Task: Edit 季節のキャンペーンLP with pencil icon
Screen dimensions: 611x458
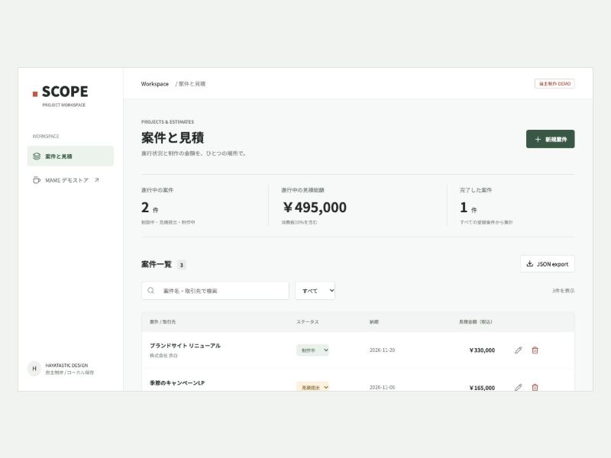Action: pos(518,387)
